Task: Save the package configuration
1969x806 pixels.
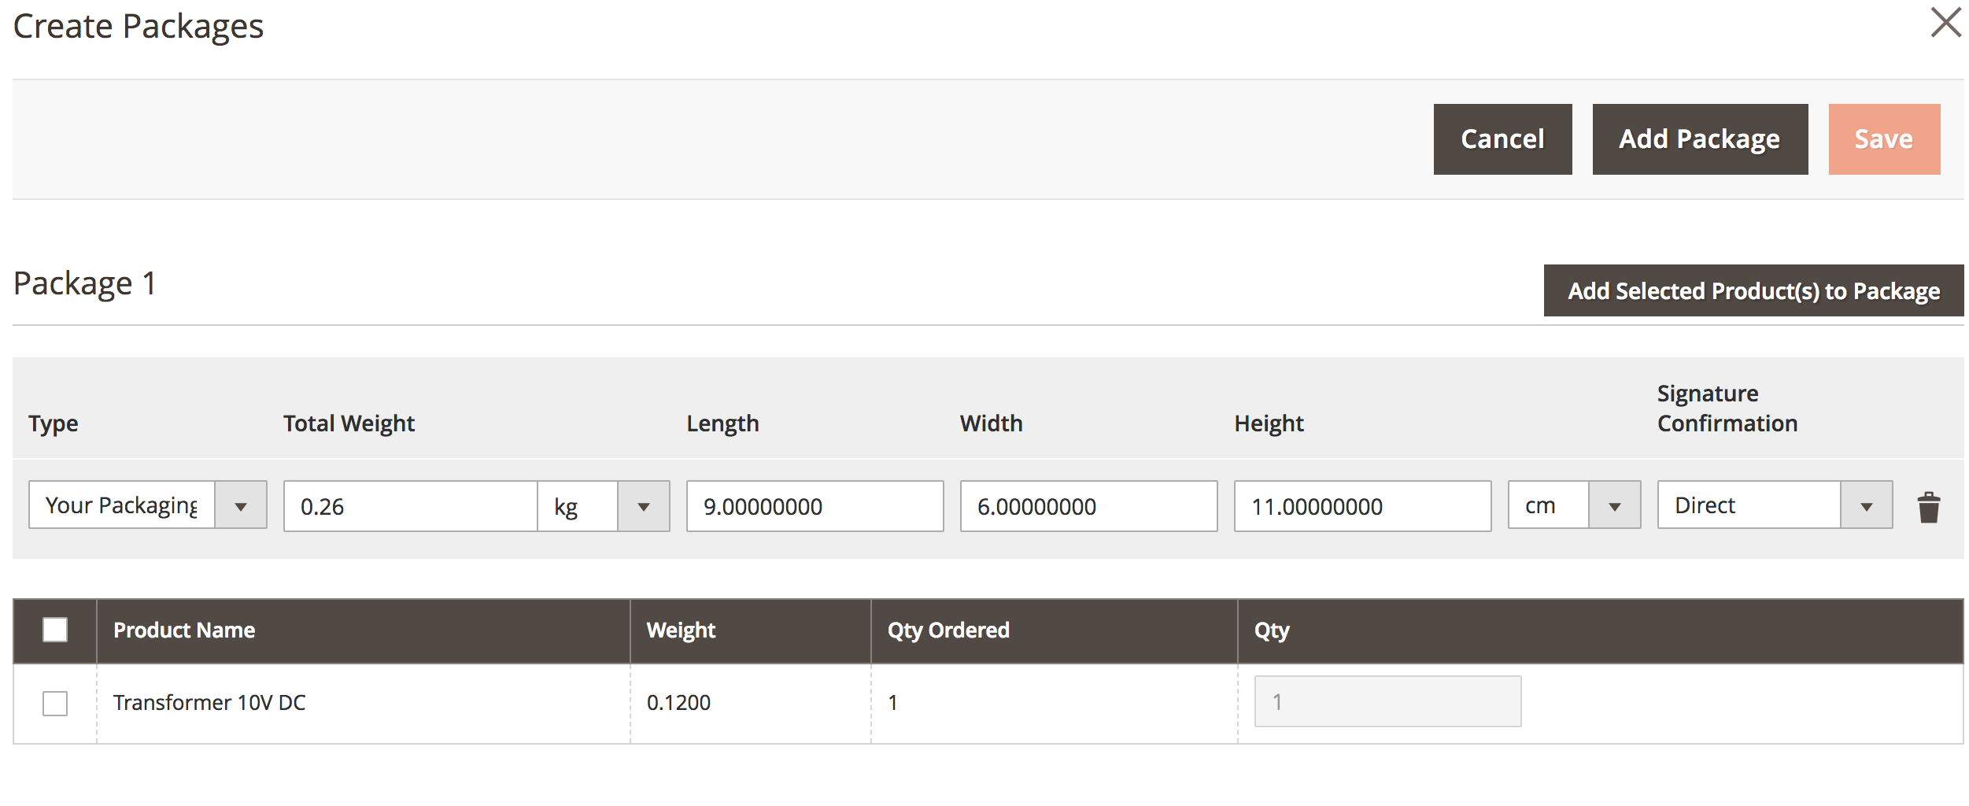Action: [x=1884, y=139]
